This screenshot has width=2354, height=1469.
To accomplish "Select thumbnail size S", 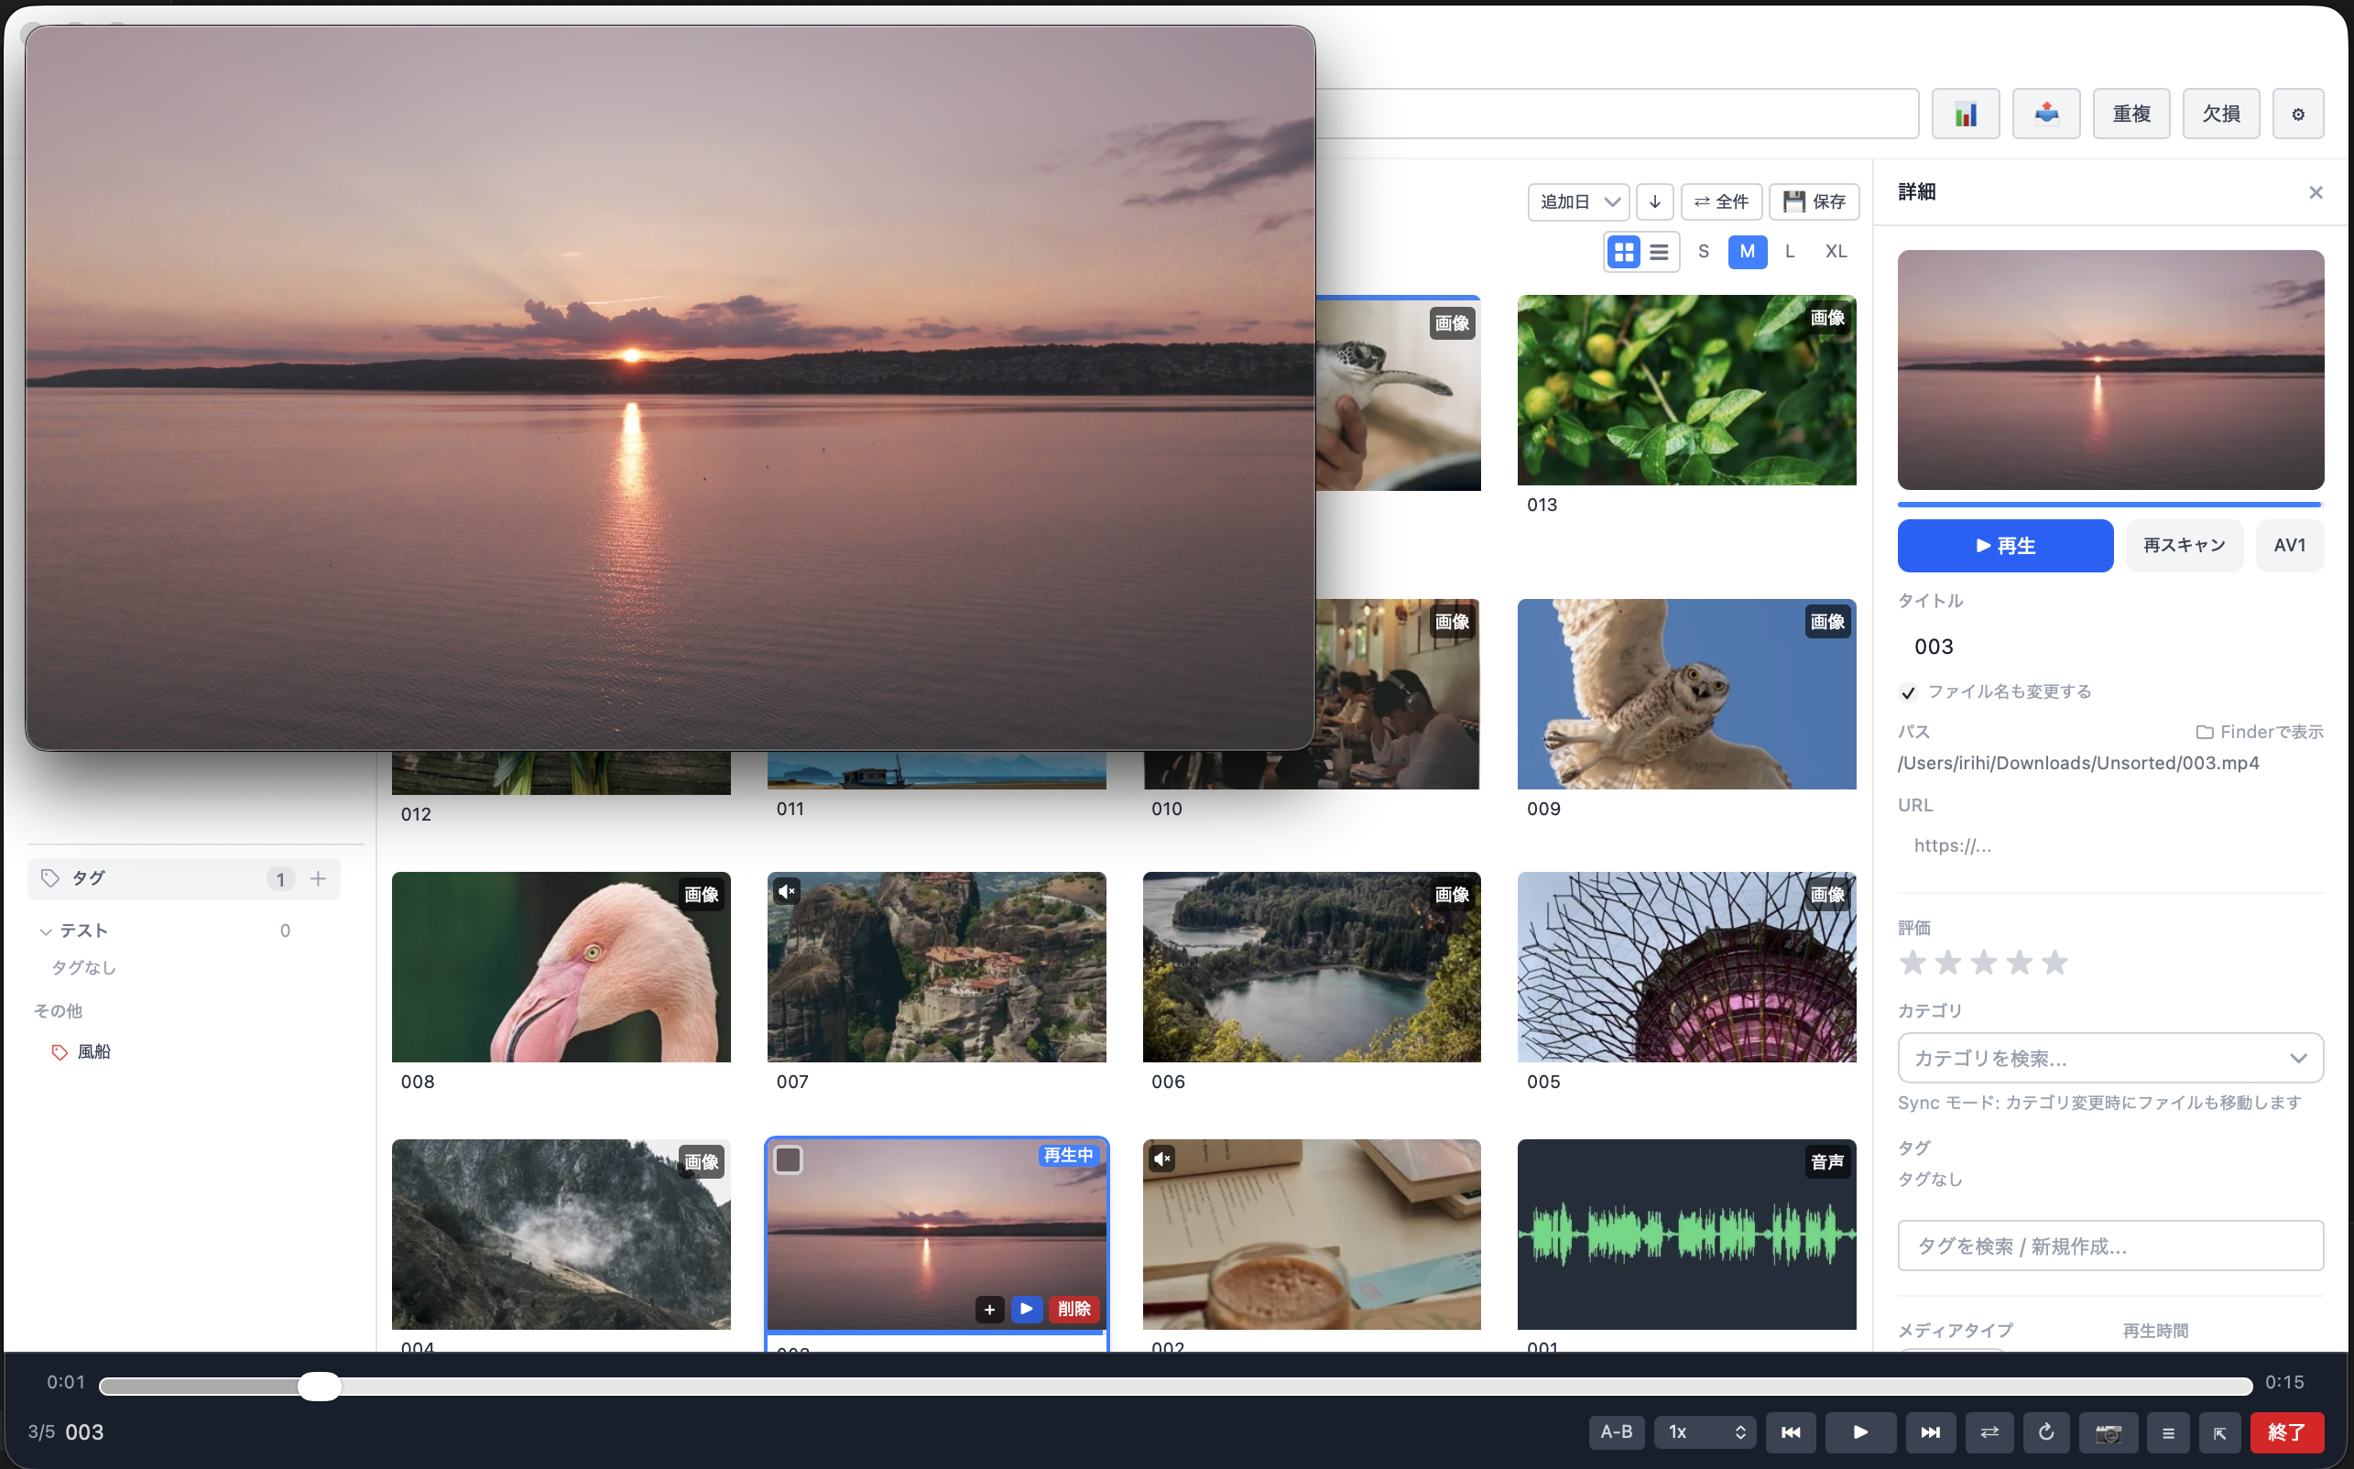I will point(1702,252).
